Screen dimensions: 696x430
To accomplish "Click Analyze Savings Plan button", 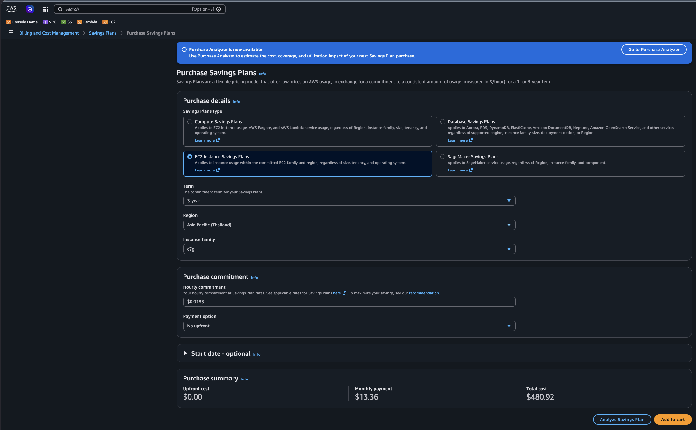I will coord(622,420).
